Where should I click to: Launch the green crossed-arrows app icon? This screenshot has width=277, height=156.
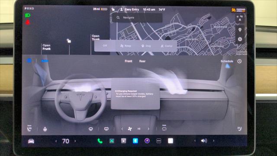coord(112,141)
